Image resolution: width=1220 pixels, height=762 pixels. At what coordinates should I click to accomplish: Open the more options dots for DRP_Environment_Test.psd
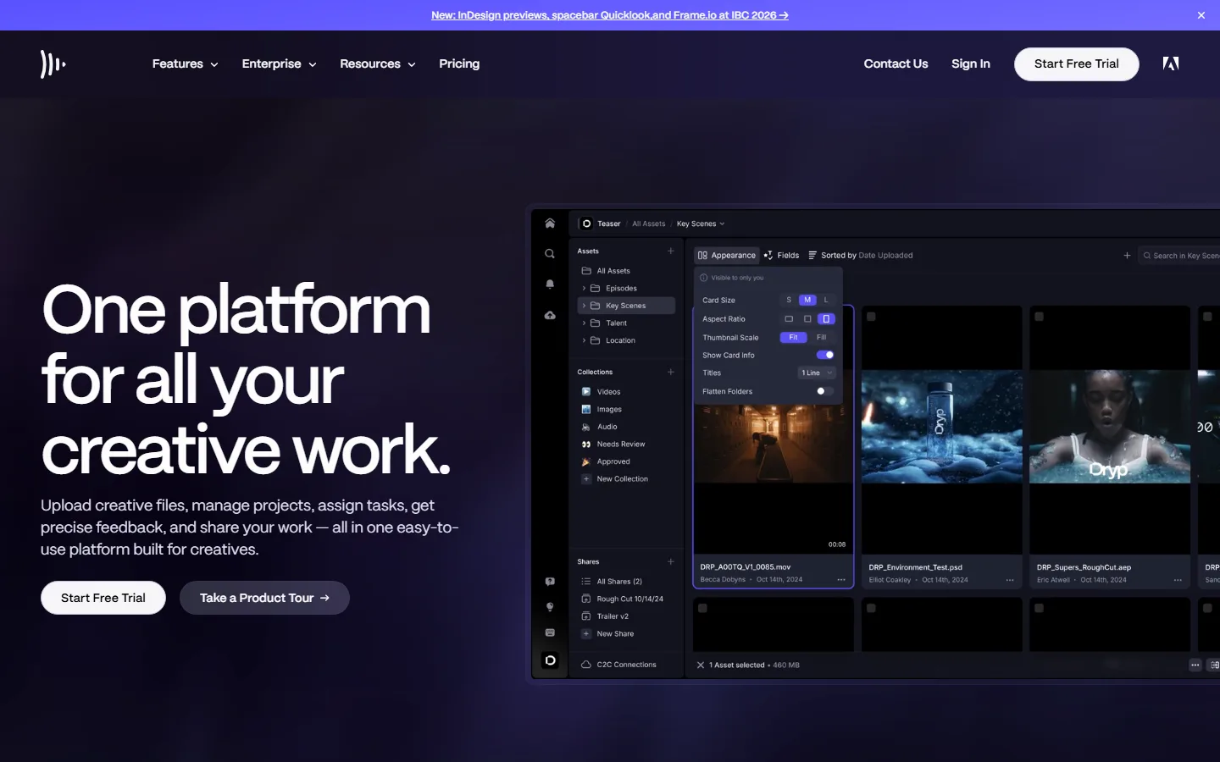[x=1010, y=580]
